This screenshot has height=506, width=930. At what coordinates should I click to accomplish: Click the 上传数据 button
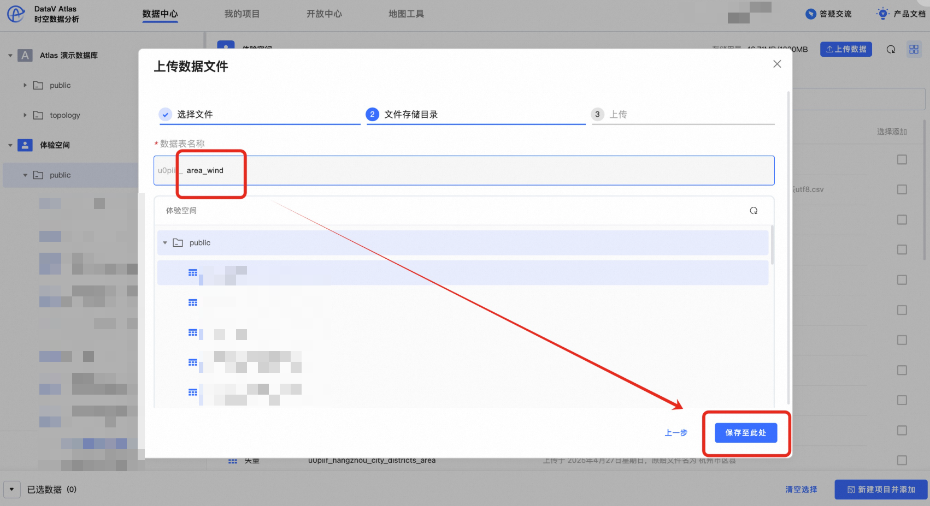tap(846, 49)
